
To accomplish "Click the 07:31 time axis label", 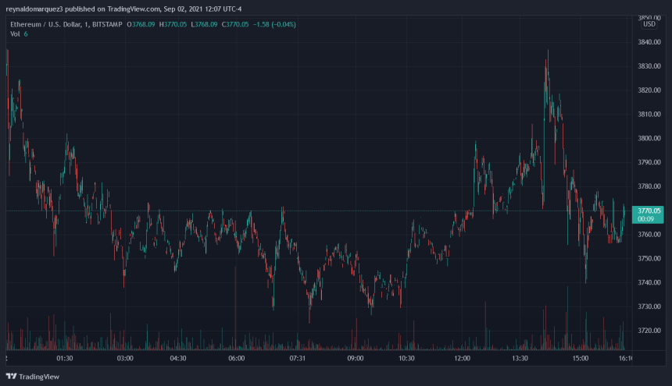I will 298,358.
